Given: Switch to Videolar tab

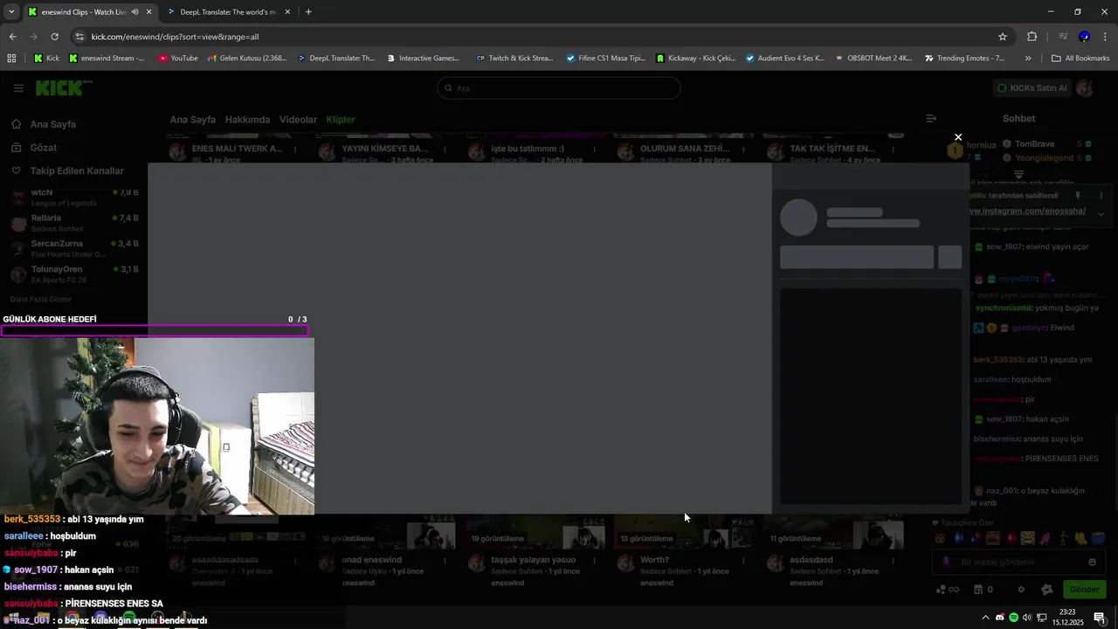Looking at the screenshot, I should pyautogui.click(x=298, y=120).
